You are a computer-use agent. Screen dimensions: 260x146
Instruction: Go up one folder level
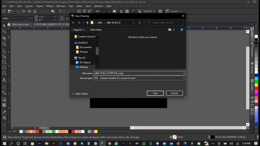click(x=87, y=23)
